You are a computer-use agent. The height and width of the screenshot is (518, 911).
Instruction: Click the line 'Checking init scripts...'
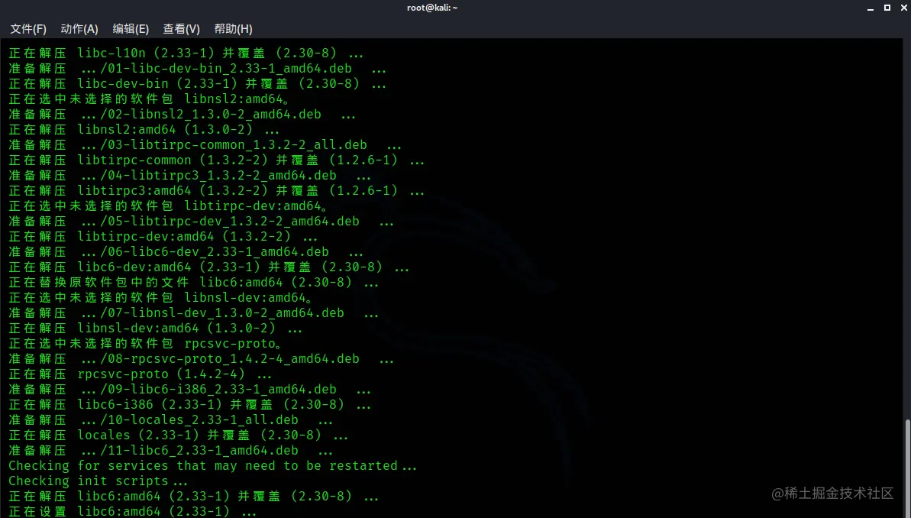(99, 481)
